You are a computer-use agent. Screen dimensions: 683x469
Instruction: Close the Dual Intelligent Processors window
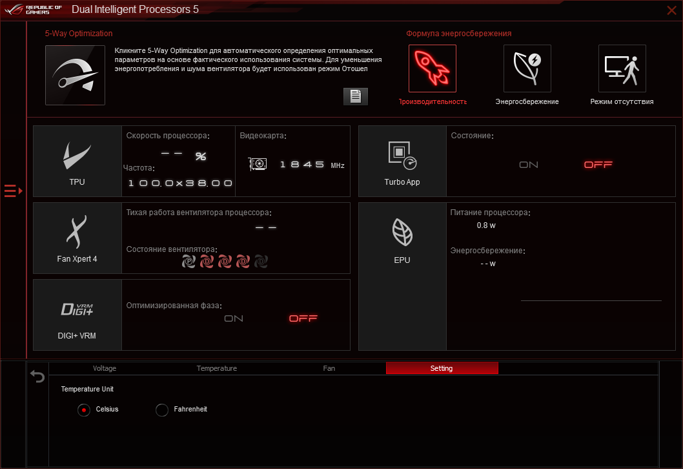point(671,10)
